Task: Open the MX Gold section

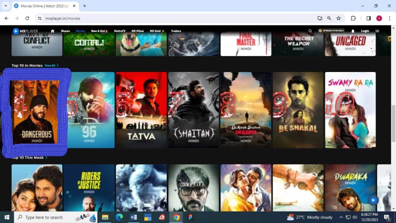Action: pyautogui.click(x=157, y=31)
